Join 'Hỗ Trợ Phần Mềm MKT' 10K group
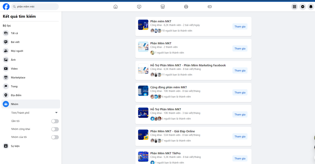 click(240, 115)
